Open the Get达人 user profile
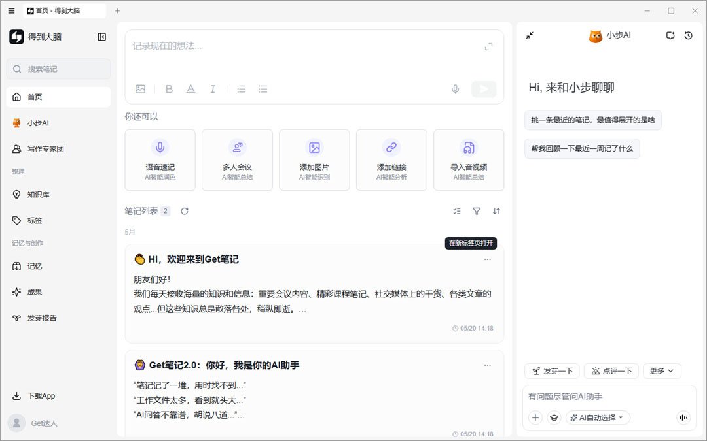707x441 pixels. click(x=33, y=423)
